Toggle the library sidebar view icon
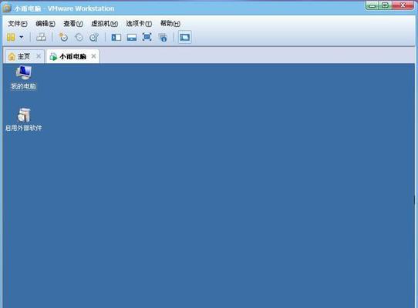Screen dimensions: 418x308 click(x=116, y=37)
